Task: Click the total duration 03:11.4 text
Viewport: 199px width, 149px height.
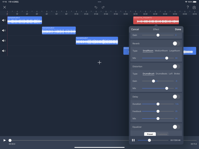Action: 194,144
